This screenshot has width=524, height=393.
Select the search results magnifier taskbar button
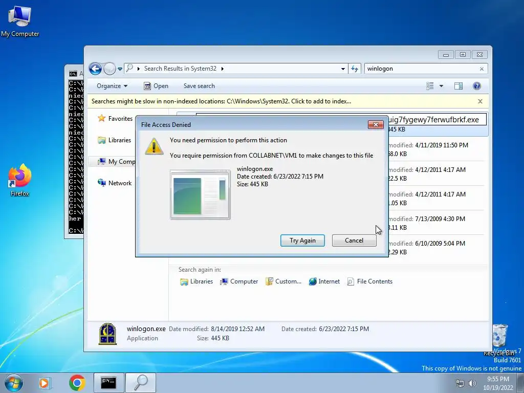[x=141, y=383]
